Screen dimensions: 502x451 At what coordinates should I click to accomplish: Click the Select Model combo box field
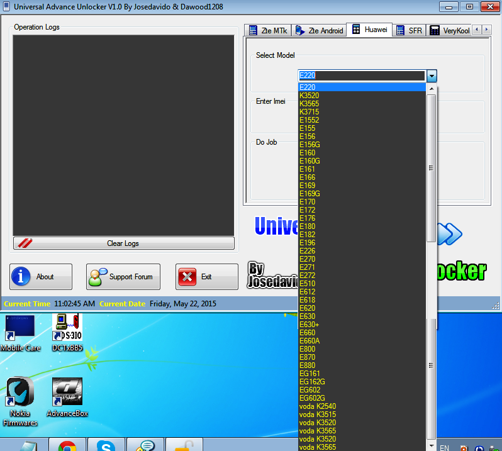click(362, 75)
